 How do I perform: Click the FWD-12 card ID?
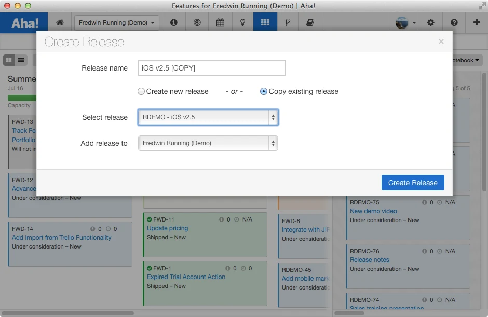22,180
